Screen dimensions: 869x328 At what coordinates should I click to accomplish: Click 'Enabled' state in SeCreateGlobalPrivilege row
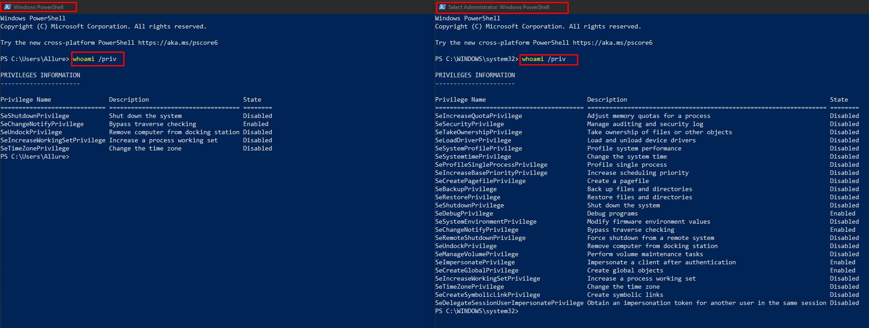coord(843,271)
